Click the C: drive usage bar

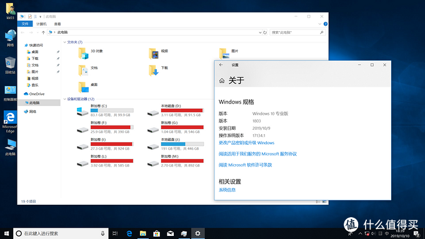112,110
